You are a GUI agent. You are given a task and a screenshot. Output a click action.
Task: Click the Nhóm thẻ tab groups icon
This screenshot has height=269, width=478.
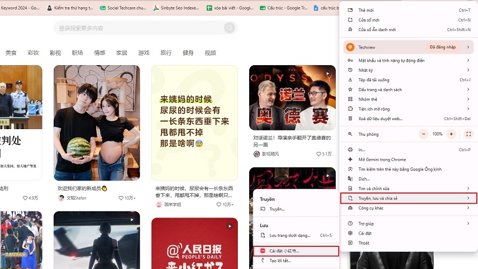pyautogui.click(x=350, y=99)
